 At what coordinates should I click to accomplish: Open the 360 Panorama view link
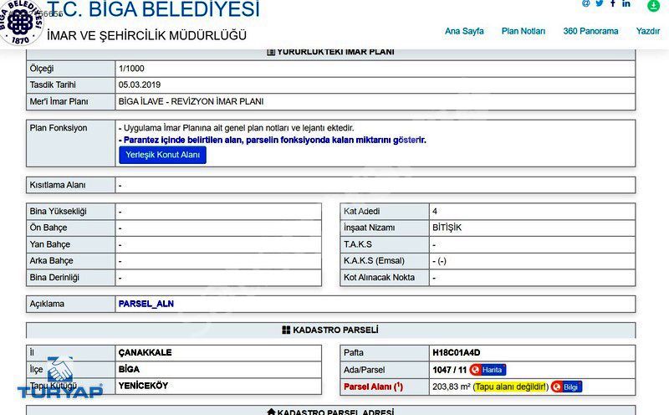[x=590, y=31]
